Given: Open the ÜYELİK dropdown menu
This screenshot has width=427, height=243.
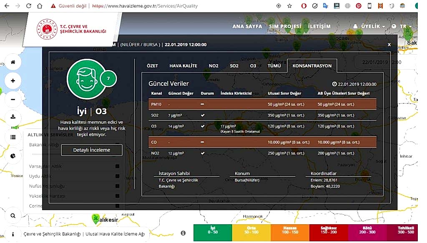Looking at the screenshot, I should click(x=369, y=26).
